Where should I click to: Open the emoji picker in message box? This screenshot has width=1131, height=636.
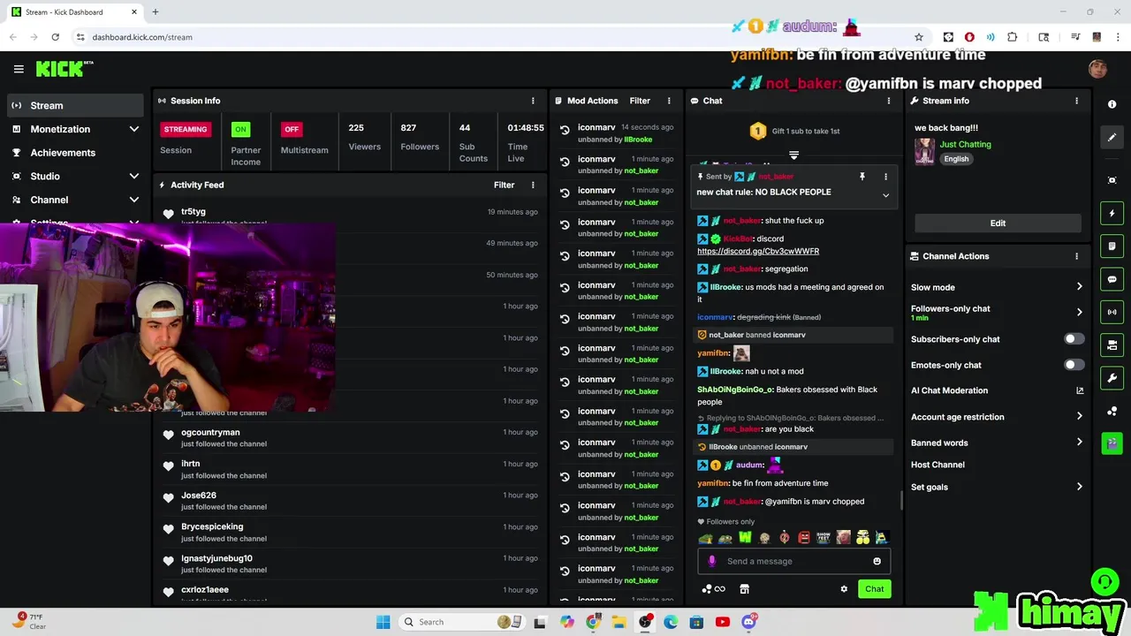[x=877, y=561]
